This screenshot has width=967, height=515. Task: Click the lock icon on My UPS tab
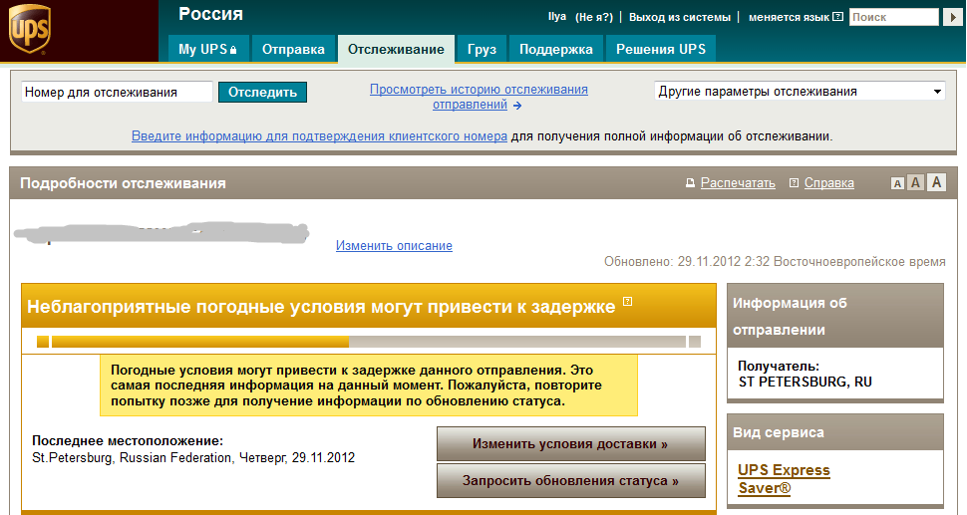click(x=233, y=50)
